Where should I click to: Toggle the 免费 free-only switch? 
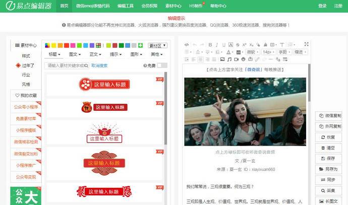tap(162, 65)
